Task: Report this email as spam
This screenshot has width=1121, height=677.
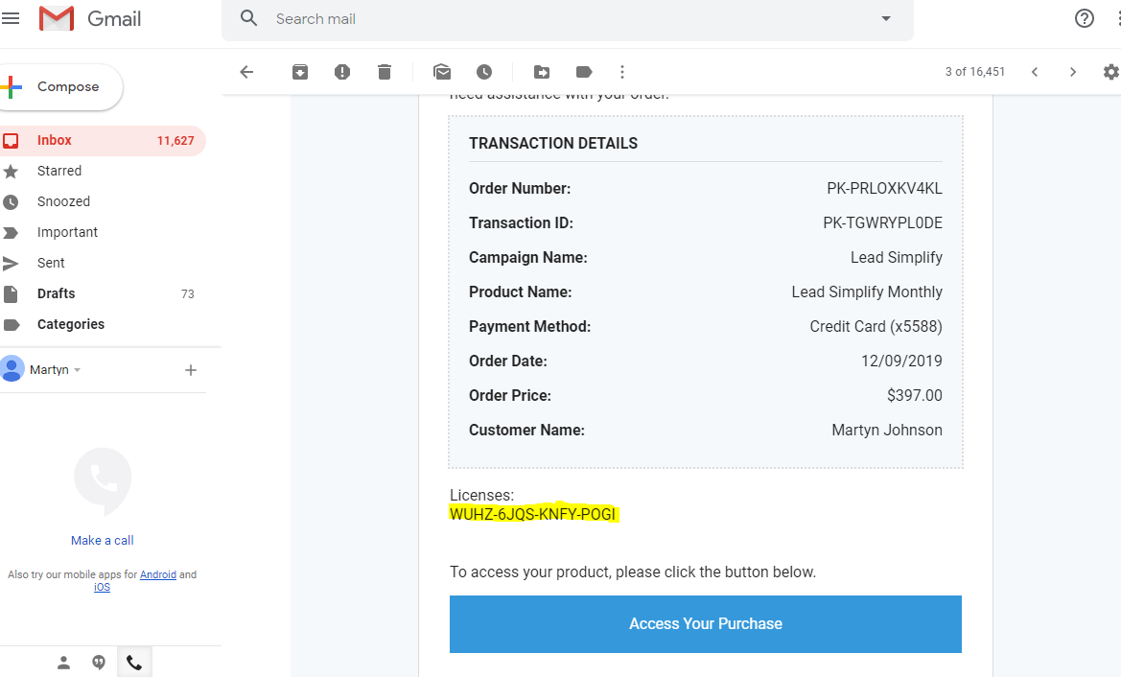Action: tap(342, 72)
